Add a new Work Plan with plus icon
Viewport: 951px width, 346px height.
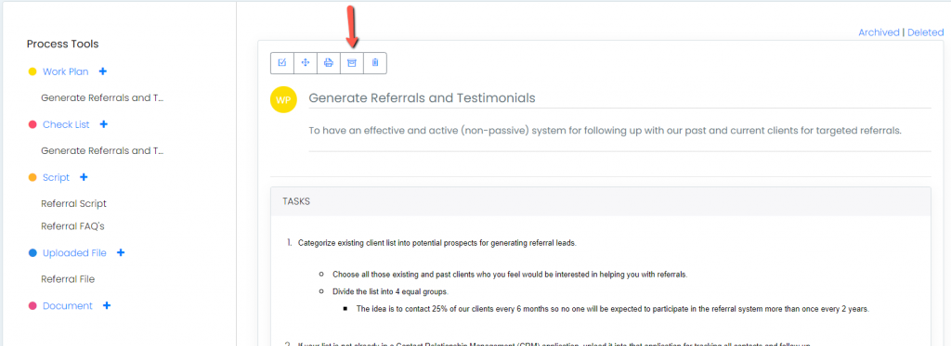click(x=102, y=71)
